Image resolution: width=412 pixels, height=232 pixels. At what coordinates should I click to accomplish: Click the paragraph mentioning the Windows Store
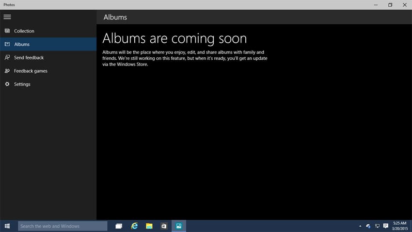(185, 58)
